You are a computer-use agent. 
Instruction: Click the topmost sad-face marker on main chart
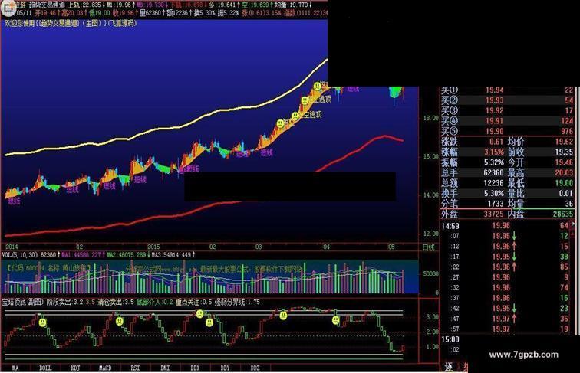pyautogui.click(x=318, y=87)
